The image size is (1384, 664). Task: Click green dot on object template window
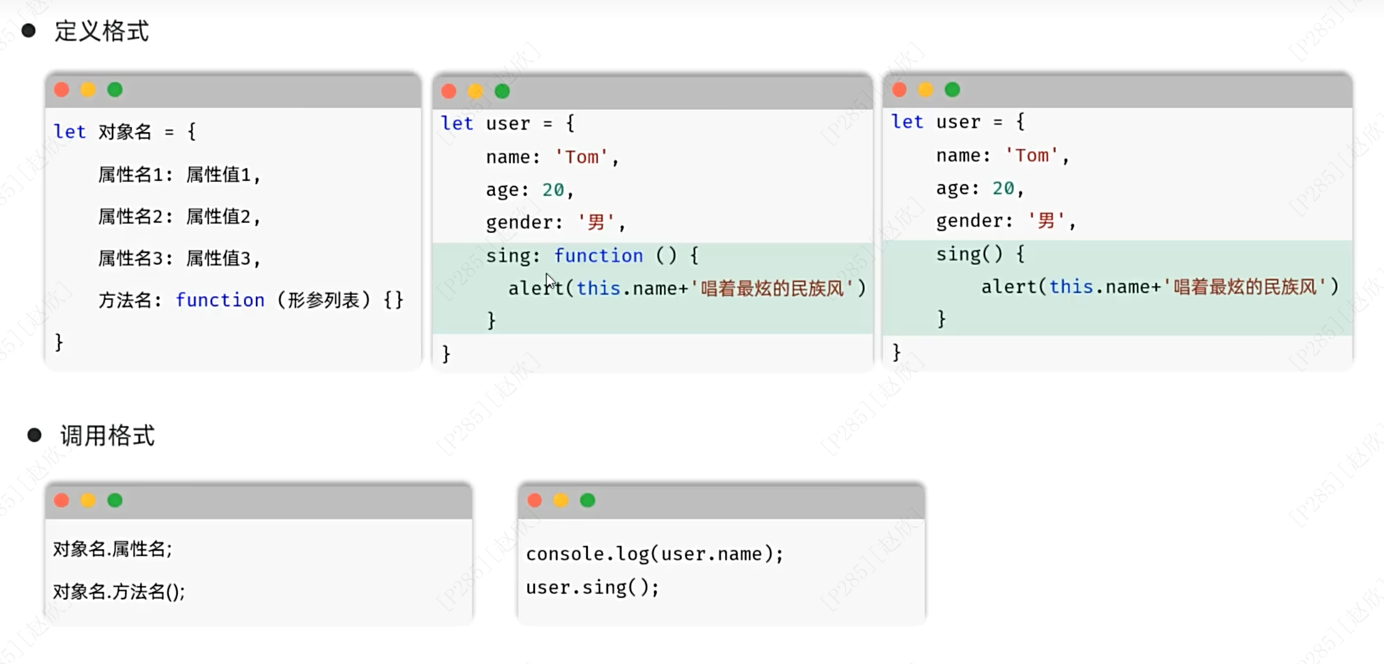click(x=114, y=89)
